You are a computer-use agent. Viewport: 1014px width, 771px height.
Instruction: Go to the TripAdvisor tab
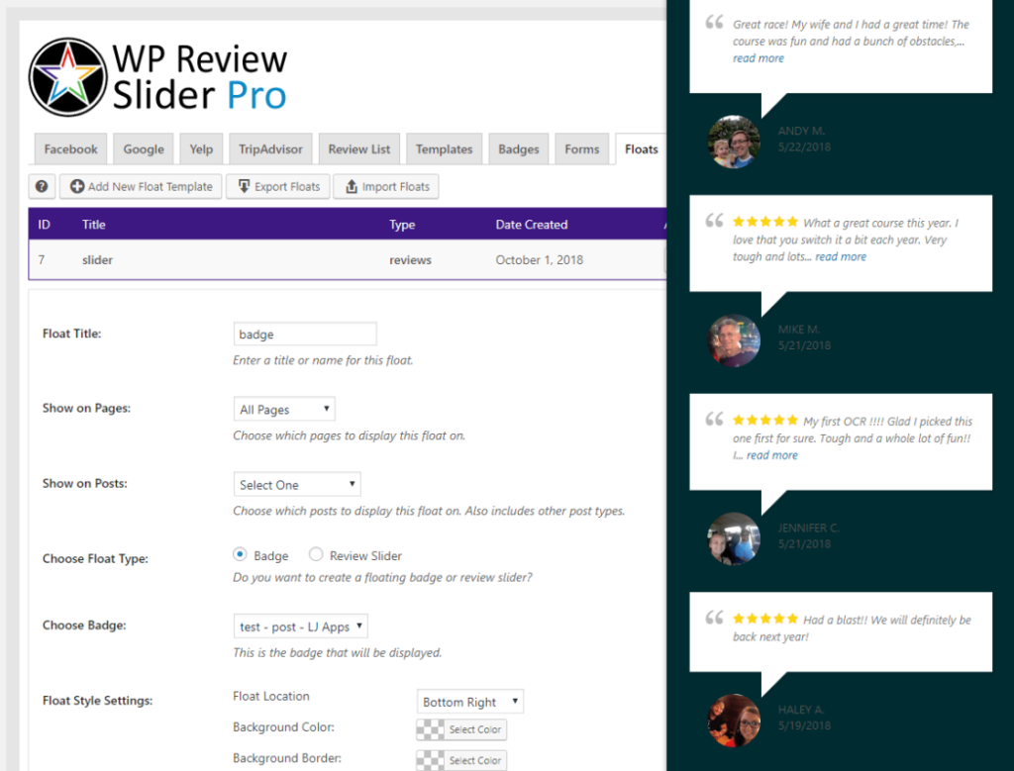(270, 149)
